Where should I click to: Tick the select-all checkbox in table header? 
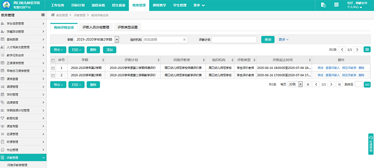coord(53,60)
